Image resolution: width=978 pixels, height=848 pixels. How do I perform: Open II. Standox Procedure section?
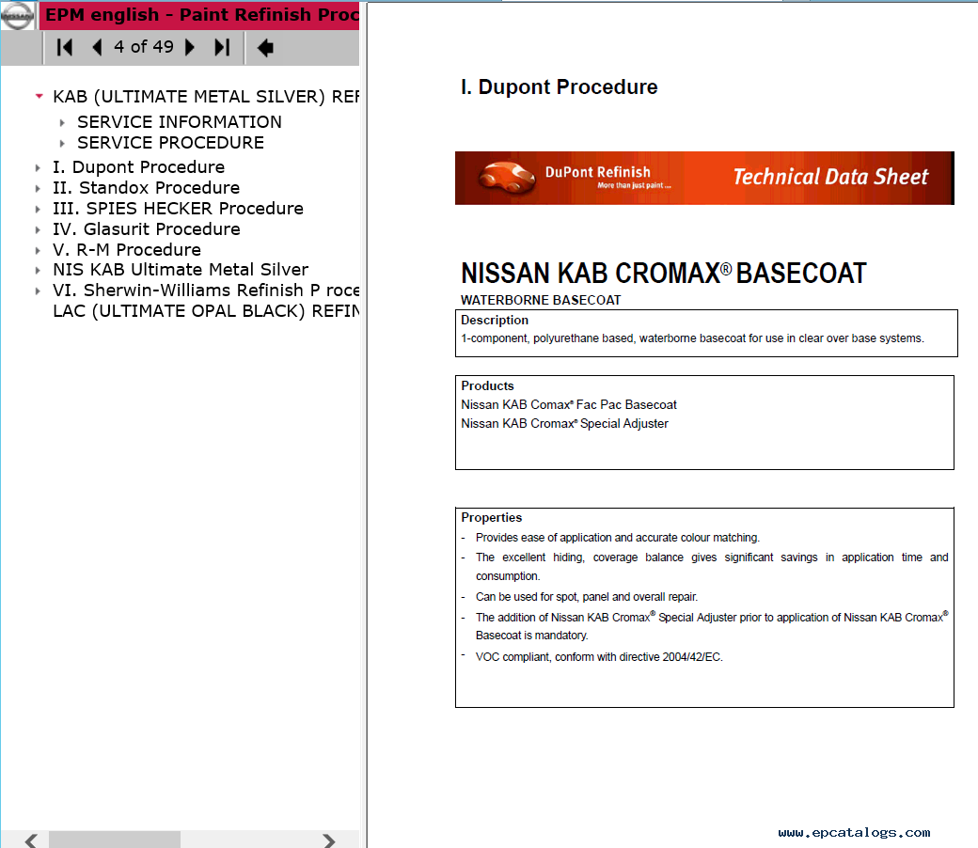coord(146,188)
